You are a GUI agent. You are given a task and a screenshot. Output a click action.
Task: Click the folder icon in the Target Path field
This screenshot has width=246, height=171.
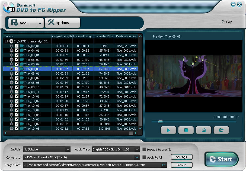tap(164, 165)
